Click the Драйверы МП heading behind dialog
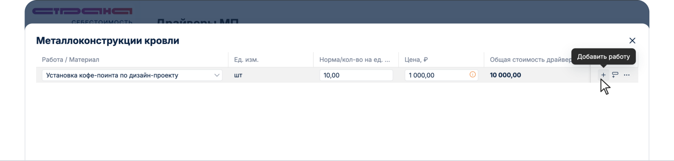This screenshot has width=674, height=161. [197, 21]
